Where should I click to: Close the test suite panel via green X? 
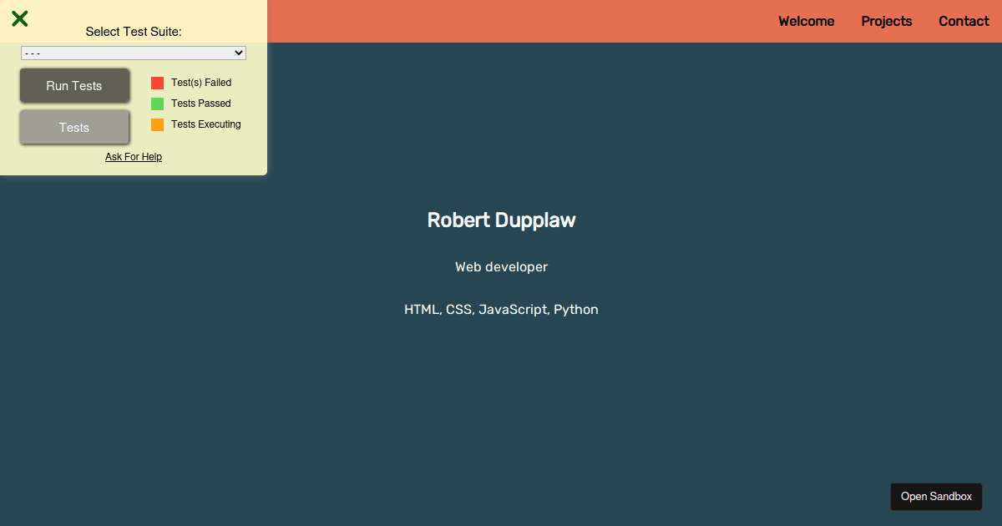click(x=19, y=18)
